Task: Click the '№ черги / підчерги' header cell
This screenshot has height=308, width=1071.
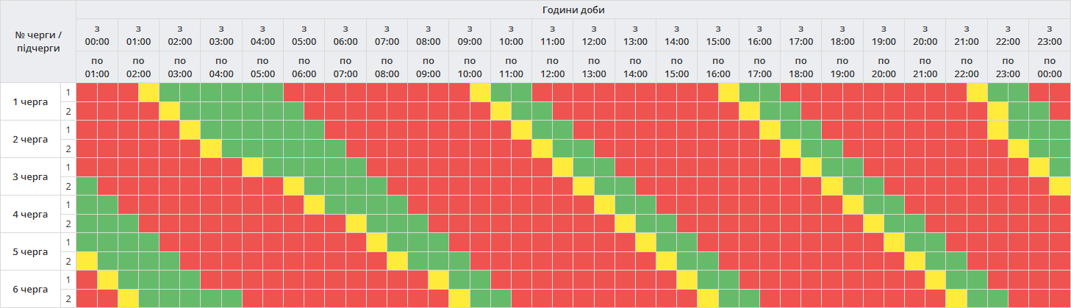Action: (38, 41)
